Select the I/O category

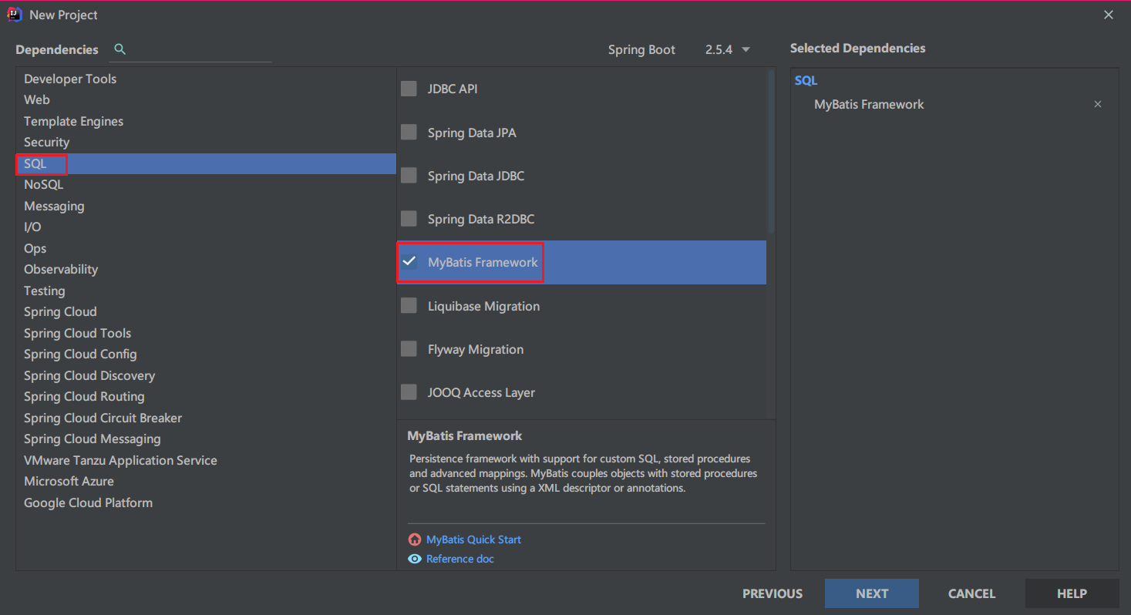click(x=206, y=227)
